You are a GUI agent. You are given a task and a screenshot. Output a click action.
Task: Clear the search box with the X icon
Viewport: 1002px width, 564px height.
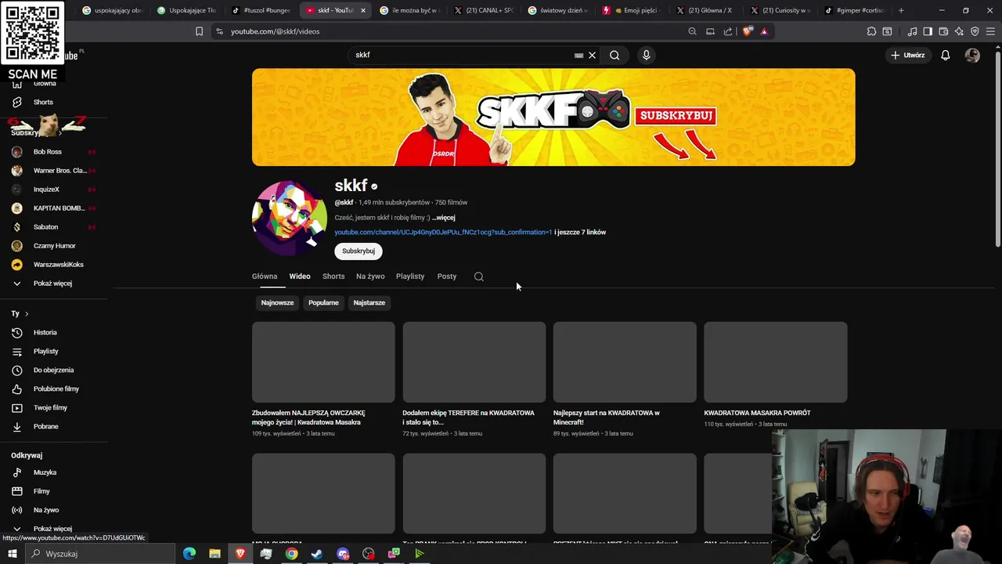pos(592,55)
